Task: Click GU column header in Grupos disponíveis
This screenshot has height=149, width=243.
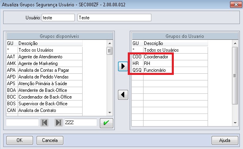Action: pos(12,43)
